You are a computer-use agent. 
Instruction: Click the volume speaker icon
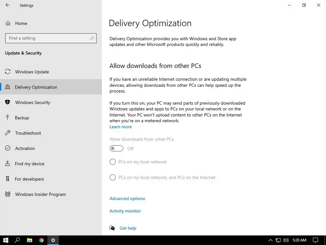tap(286, 240)
